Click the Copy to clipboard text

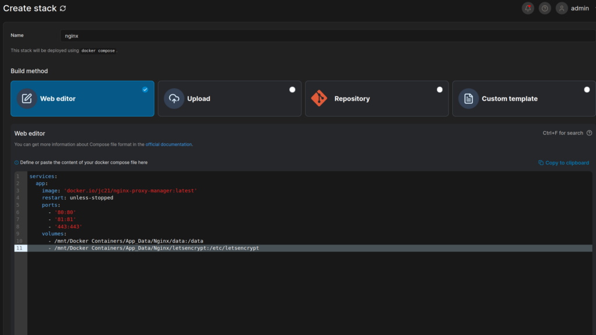567,163
